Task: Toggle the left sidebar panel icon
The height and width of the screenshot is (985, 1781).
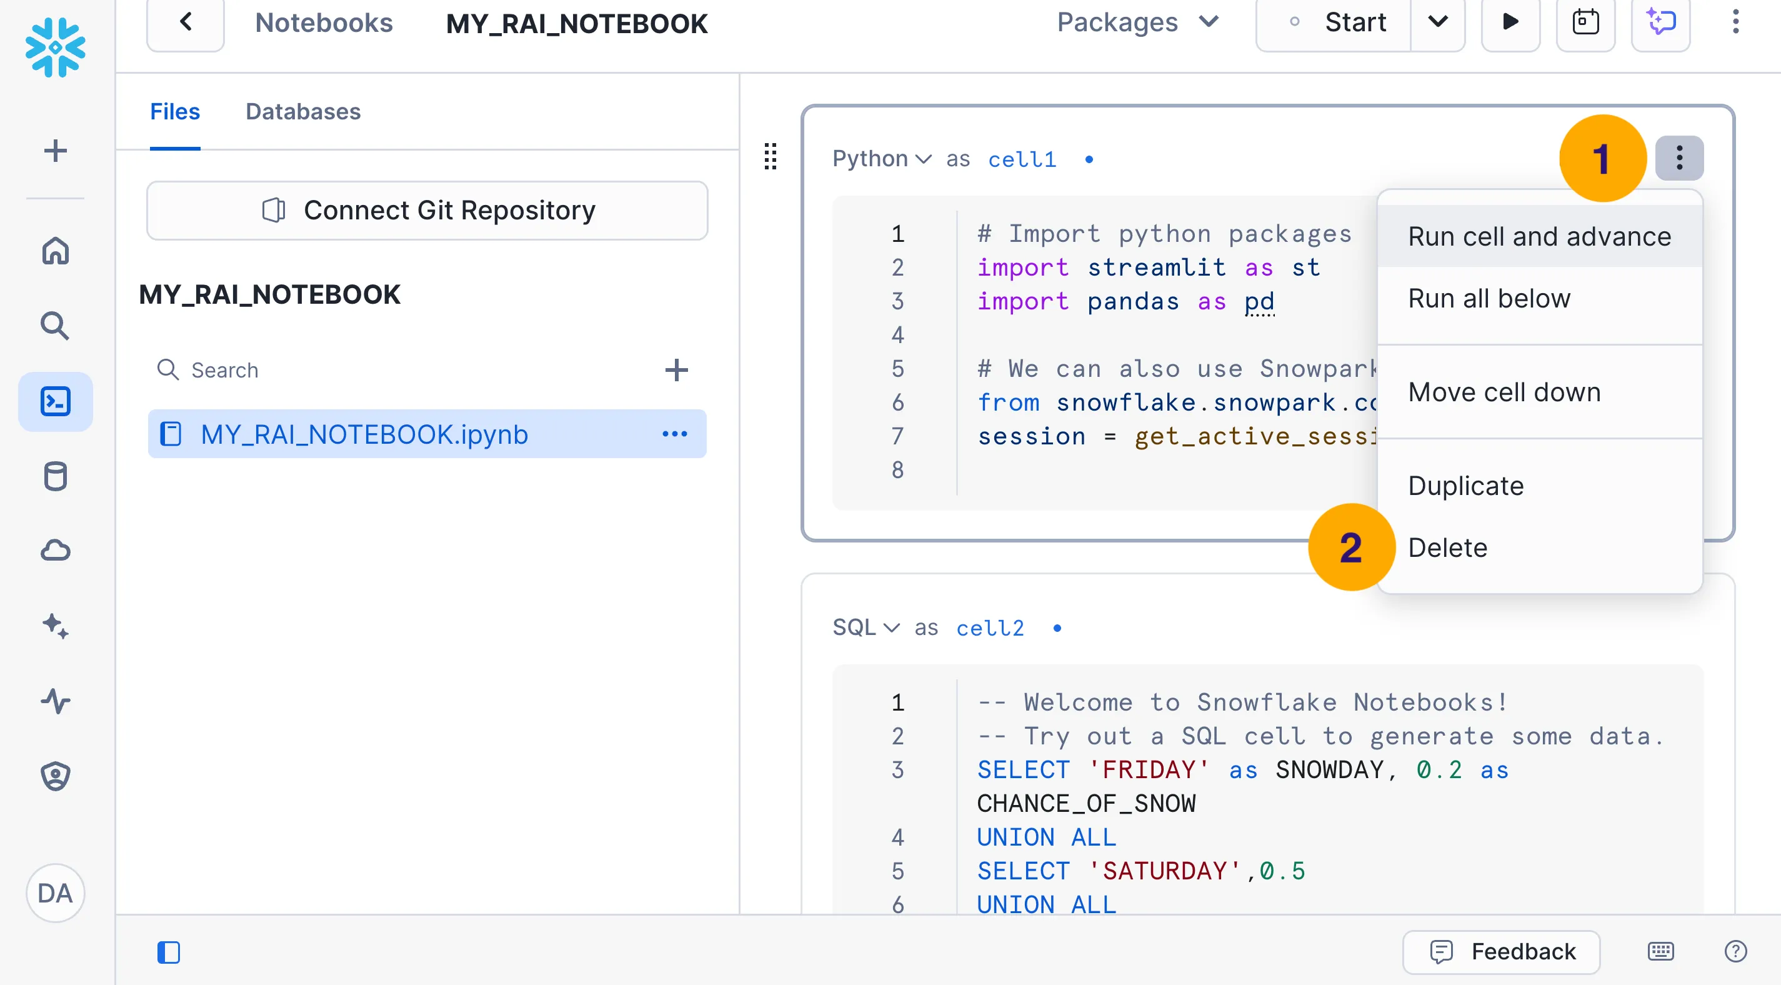Action: [x=168, y=952]
